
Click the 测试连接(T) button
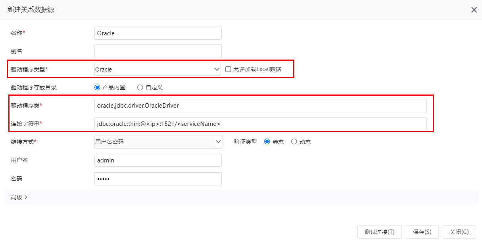coord(380,232)
